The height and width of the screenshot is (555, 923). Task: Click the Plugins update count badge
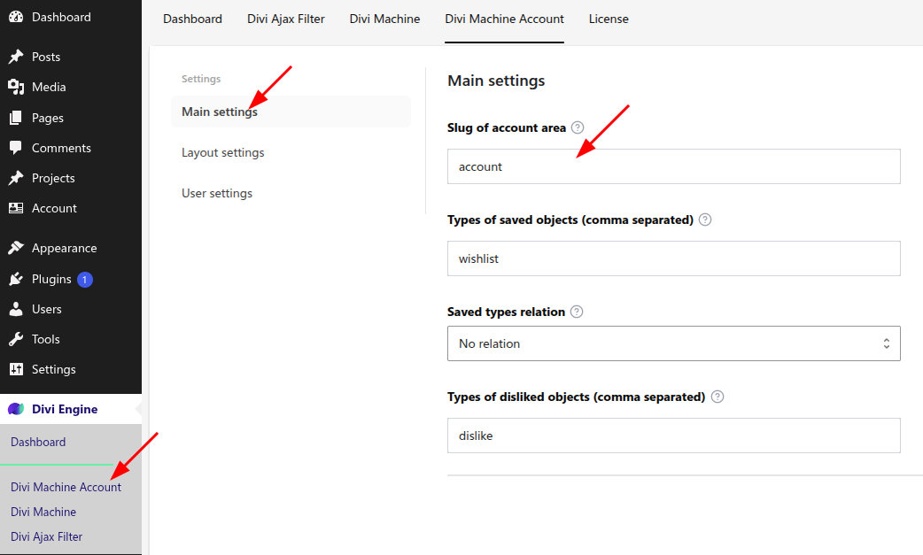coord(85,279)
